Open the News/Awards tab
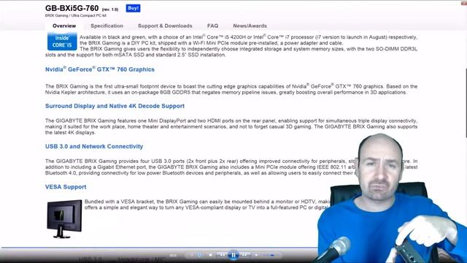Viewport: 467px width, 263px height. click(x=250, y=26)
